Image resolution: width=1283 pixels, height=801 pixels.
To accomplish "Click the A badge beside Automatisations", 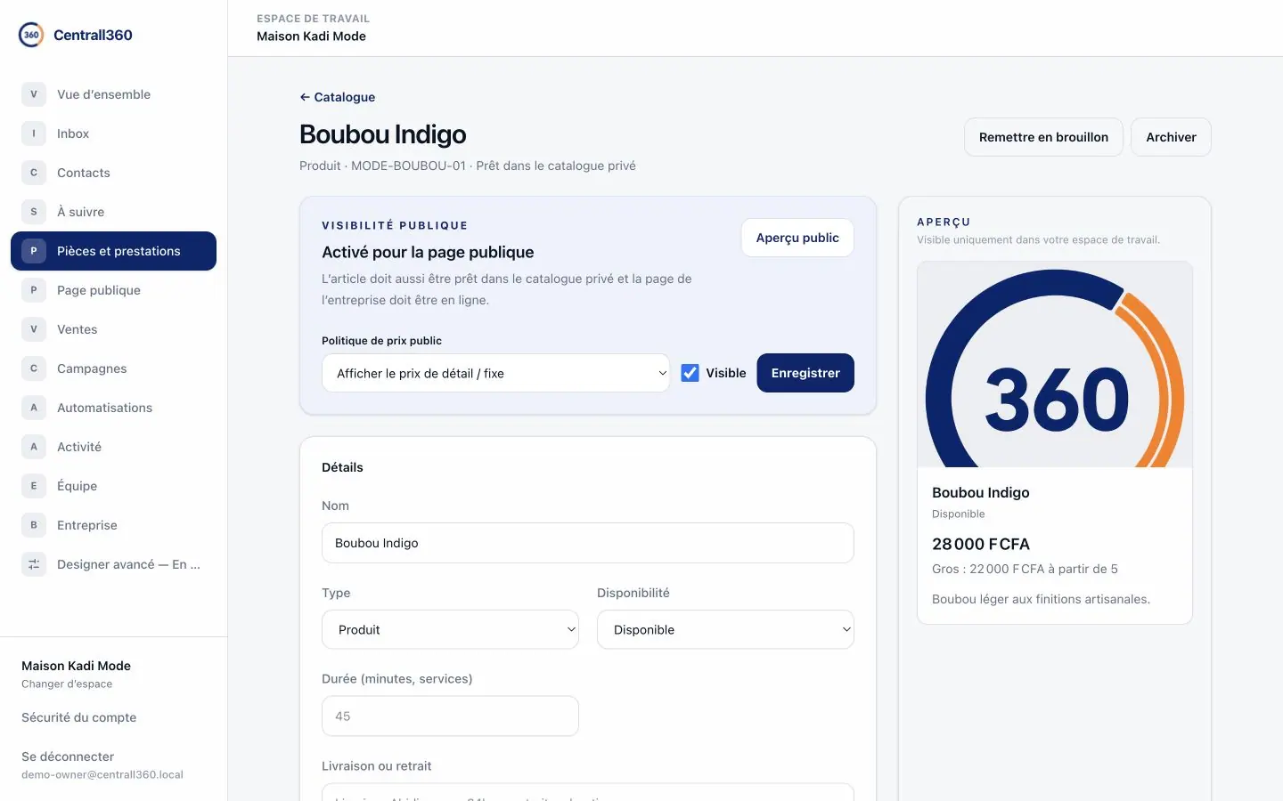I will (x=34, y=408).
